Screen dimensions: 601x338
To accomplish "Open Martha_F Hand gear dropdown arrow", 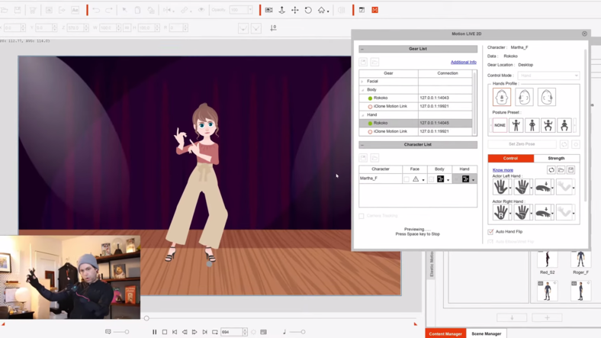I will point(473,179).
